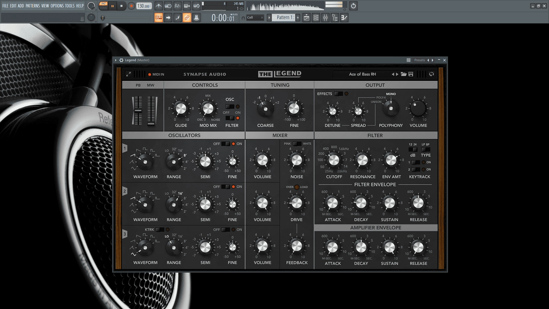Click the filter CUTOFF knob
The height and width of the screenshot is (309, 549).
(x=334, y=160)
